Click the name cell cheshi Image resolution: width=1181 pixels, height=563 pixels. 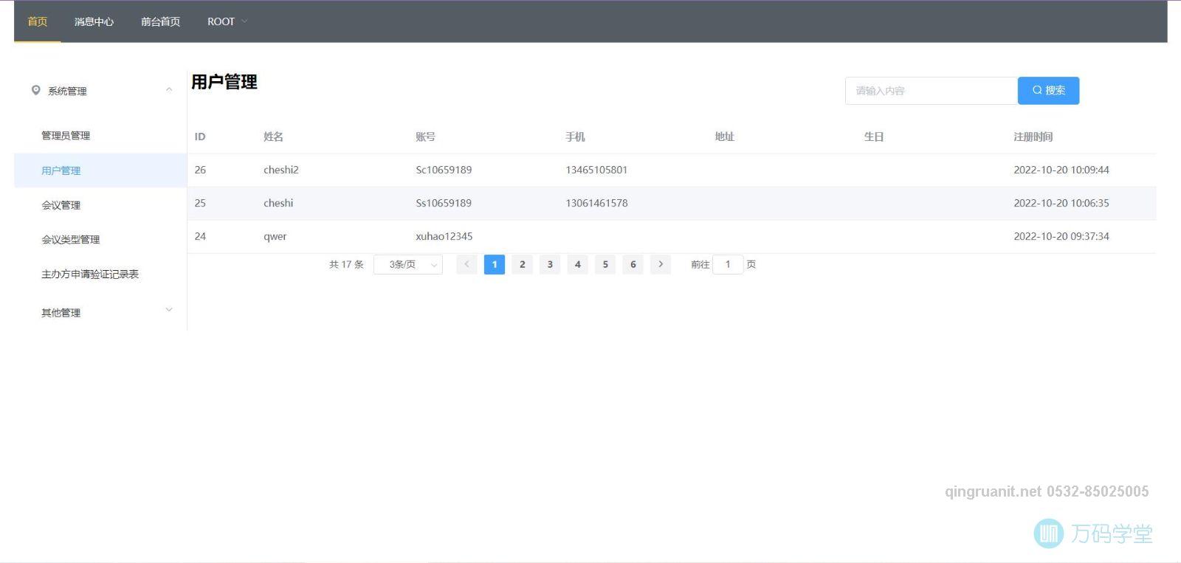click(x=278, y=203)
